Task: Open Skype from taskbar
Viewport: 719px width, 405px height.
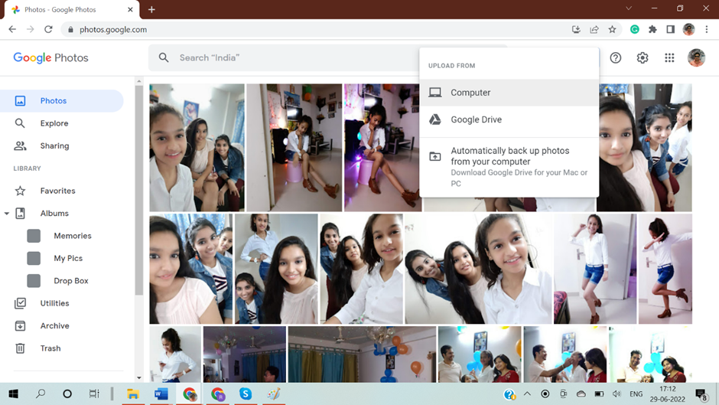Action: [x=246, y=394]
